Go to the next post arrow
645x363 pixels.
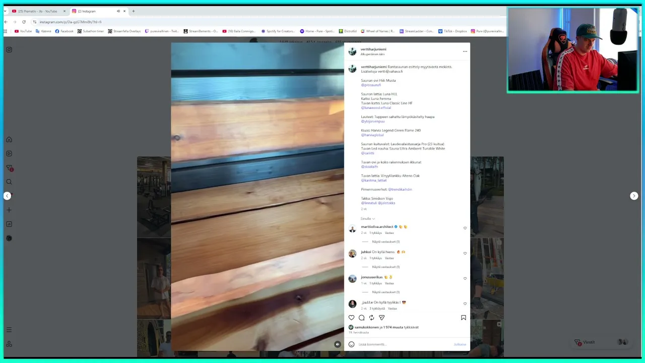coord(634,196)
